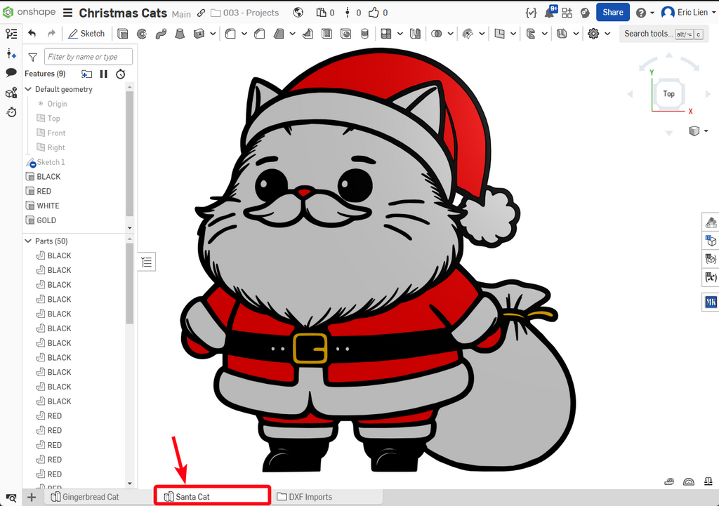Select the Fillet tool
Image resolution: width=719 pixels, height=506 pixels.
230,34
